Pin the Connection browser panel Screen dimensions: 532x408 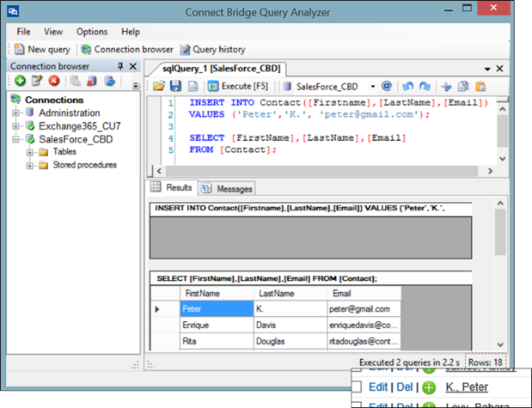click(120, 66)
